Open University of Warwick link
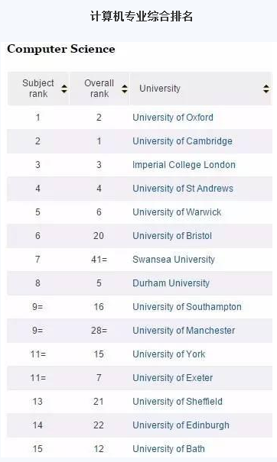 click(x=177, y=212)
